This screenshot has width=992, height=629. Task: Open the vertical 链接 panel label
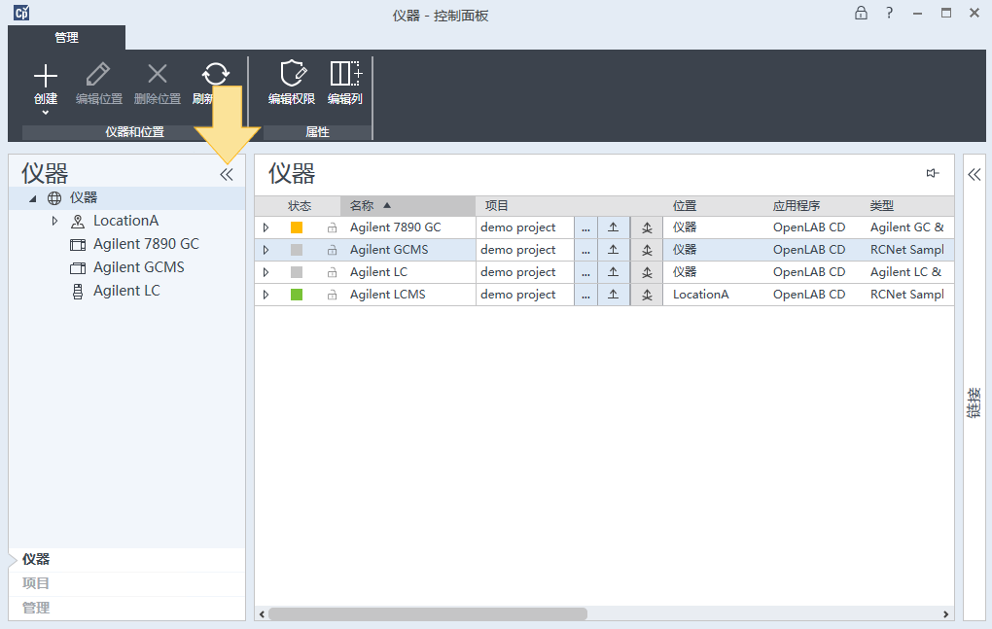[x=974, y=402]
